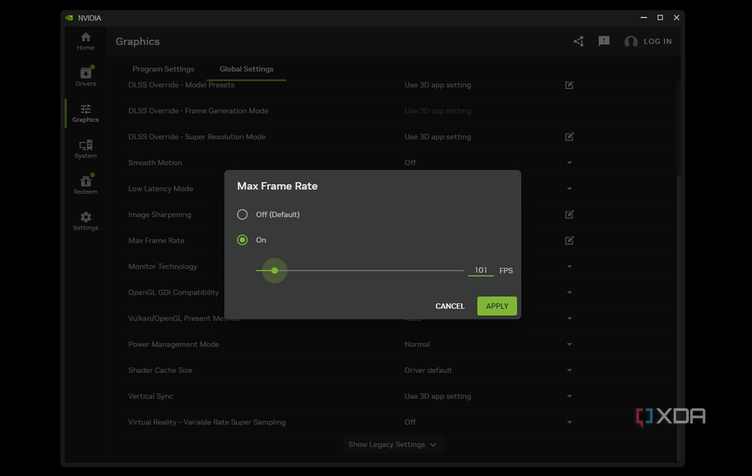This screenshot has width=752, height=476.
Task: Open Power Management Mode dropdown arrow
Action: 569,345
